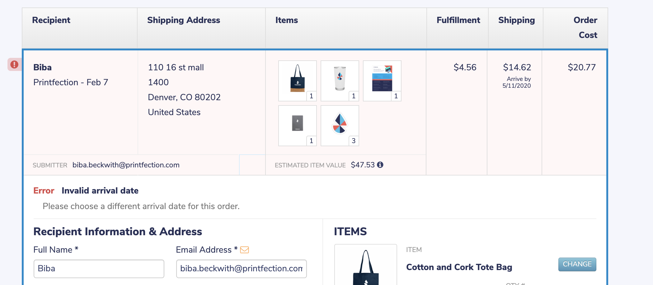This screenshot has width=653, height=285.
Task: Click the red error alert icon
Action: click(x=14, y=64)
